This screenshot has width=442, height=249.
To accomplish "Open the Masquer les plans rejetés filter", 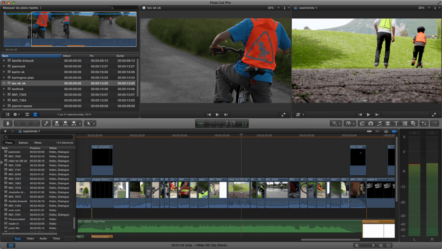I will (22, 8).
